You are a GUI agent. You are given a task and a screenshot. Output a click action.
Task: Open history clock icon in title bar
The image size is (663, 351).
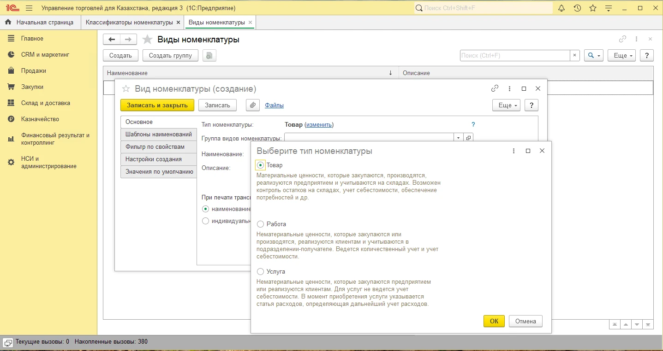click(x=577, y=8)
